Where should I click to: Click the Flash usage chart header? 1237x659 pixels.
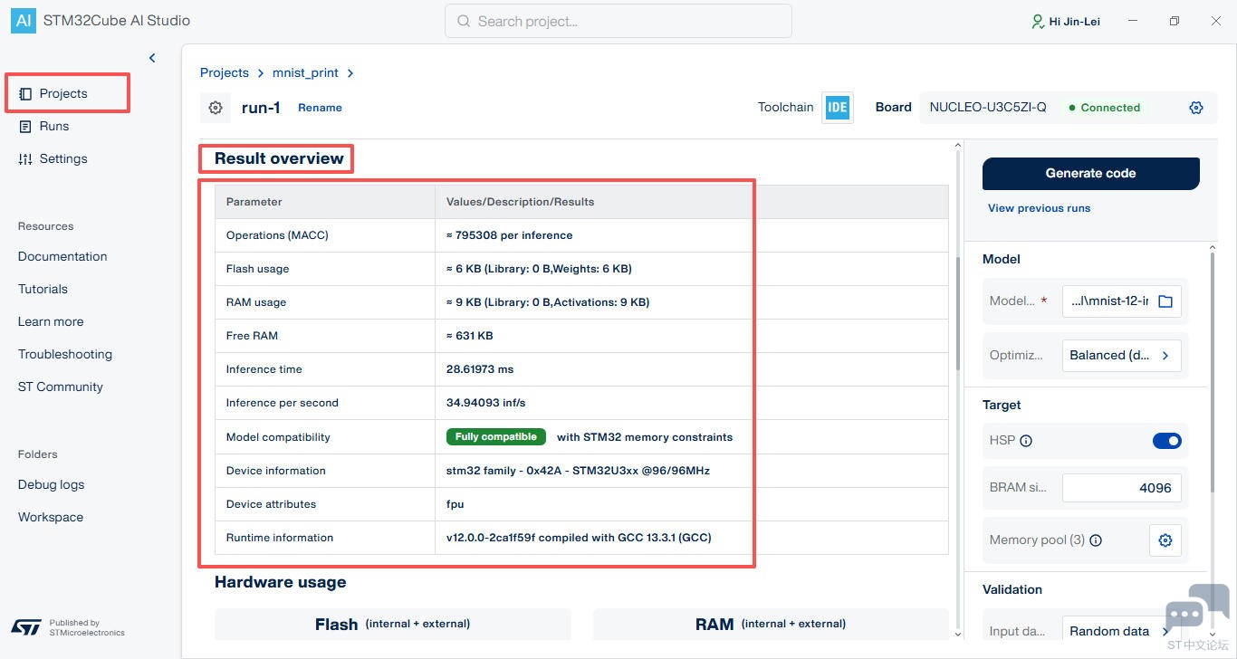[x=393, y=624]
